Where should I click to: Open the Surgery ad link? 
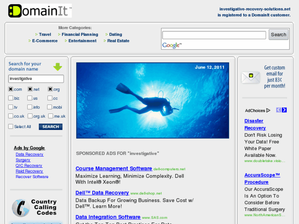point(23,160)
